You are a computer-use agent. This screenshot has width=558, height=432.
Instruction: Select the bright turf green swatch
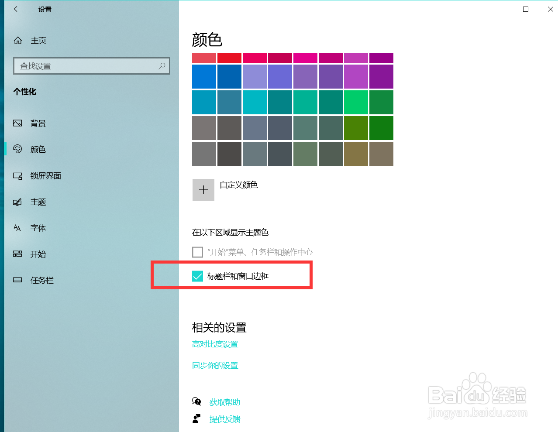[356, 102]
